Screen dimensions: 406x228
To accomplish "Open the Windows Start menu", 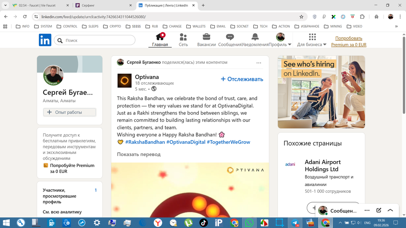I will pyautogui.click(x=6, y=222).
